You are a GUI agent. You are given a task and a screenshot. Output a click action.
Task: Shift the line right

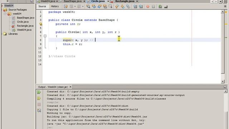141,6
